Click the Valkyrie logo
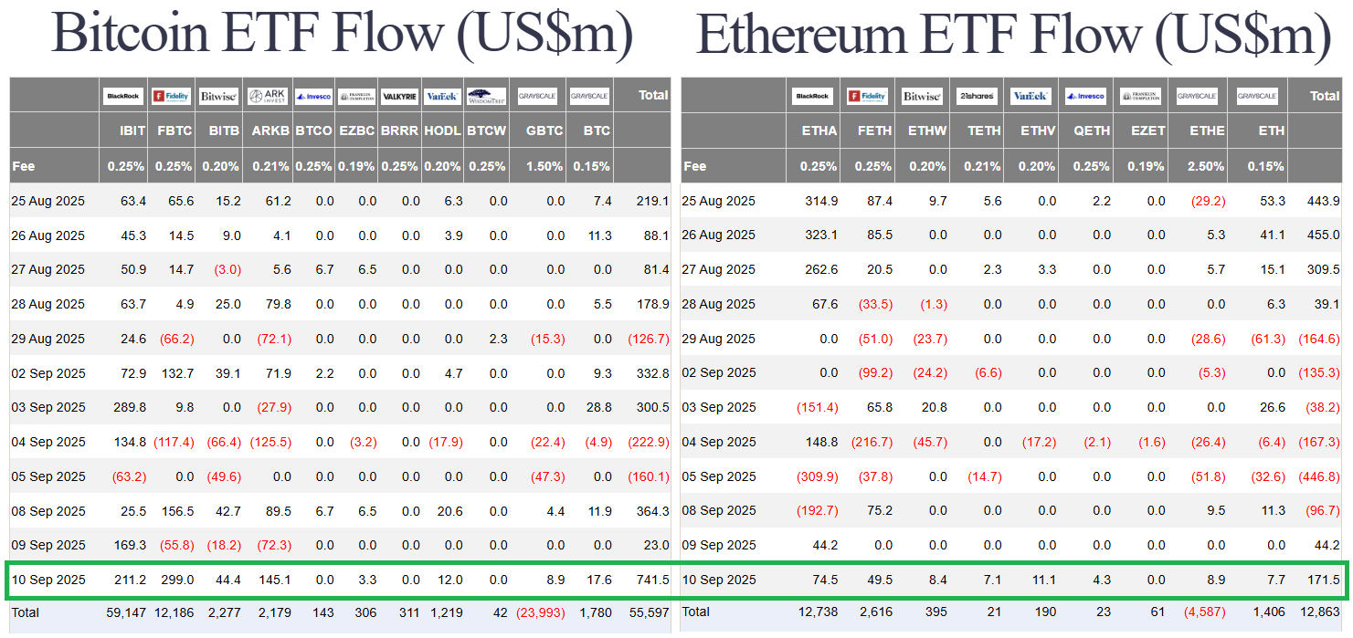This screenshot has width=1353, height=638. pyautogui.click(x=399, y=96)
